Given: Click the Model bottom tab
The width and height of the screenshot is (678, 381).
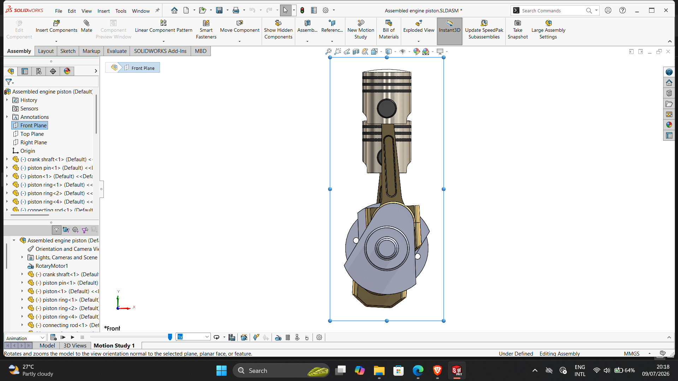Looking at the screenshot, I should (x=47, y=346).
